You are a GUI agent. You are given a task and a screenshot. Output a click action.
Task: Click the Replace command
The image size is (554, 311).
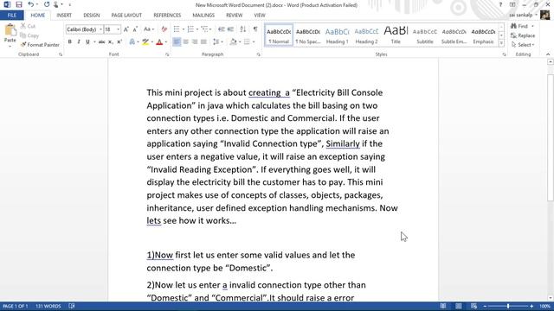(523, 35)
